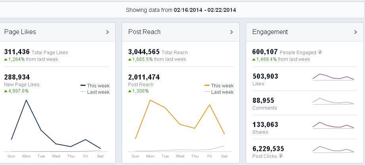
Task: Click info icon beside Post Clicks
Action: (x=281, y=156)
